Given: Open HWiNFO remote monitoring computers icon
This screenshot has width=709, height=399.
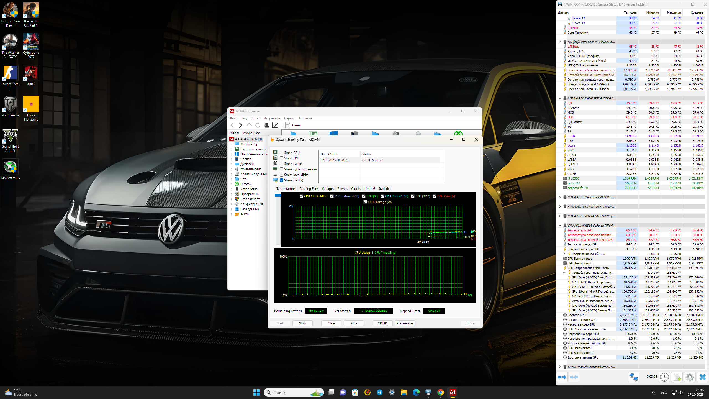Looking at the screenshot, I should coord(633,377).
